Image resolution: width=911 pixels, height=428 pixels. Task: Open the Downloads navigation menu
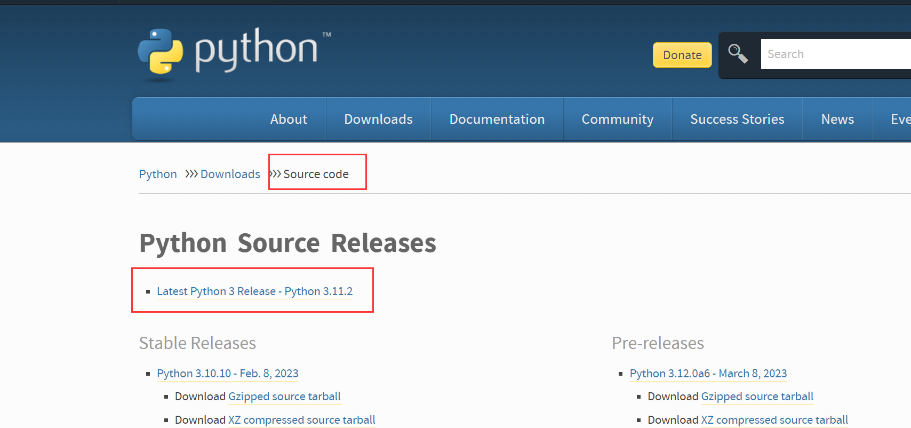(378, 119)
